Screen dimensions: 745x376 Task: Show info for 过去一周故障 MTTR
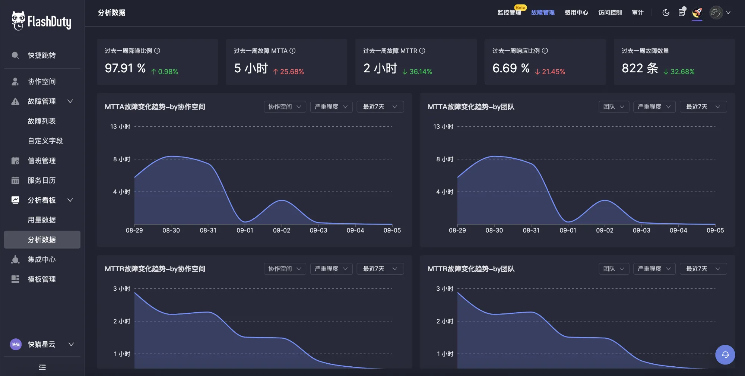click(x=422, y=51)
